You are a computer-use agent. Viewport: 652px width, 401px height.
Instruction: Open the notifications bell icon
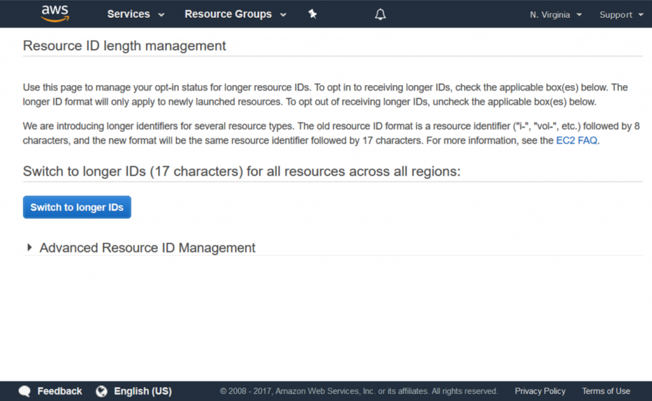380,15
